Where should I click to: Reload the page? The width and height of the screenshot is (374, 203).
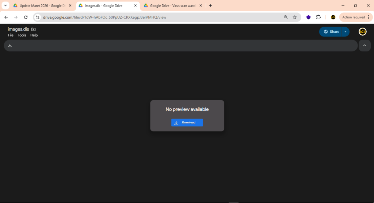[x=26, y=17]
